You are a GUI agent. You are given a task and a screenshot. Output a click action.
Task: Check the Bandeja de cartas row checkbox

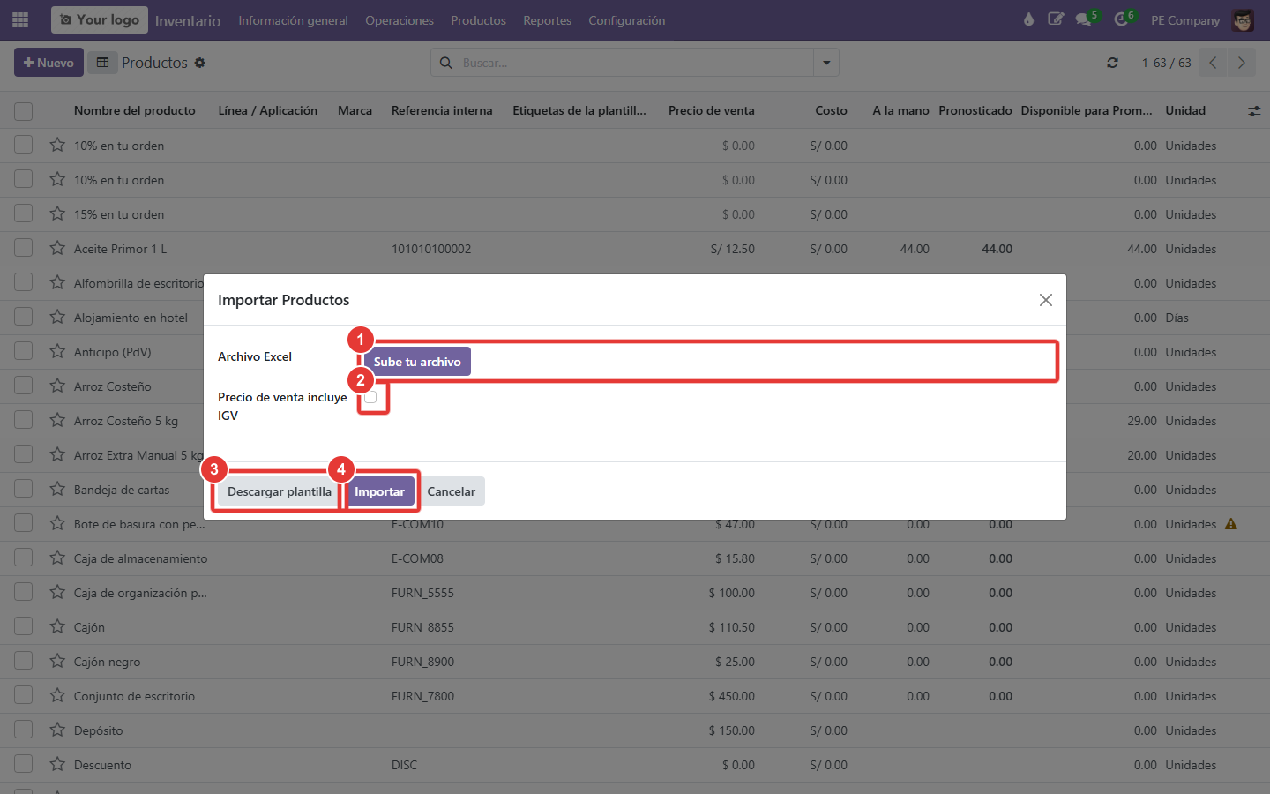(24, 489)
